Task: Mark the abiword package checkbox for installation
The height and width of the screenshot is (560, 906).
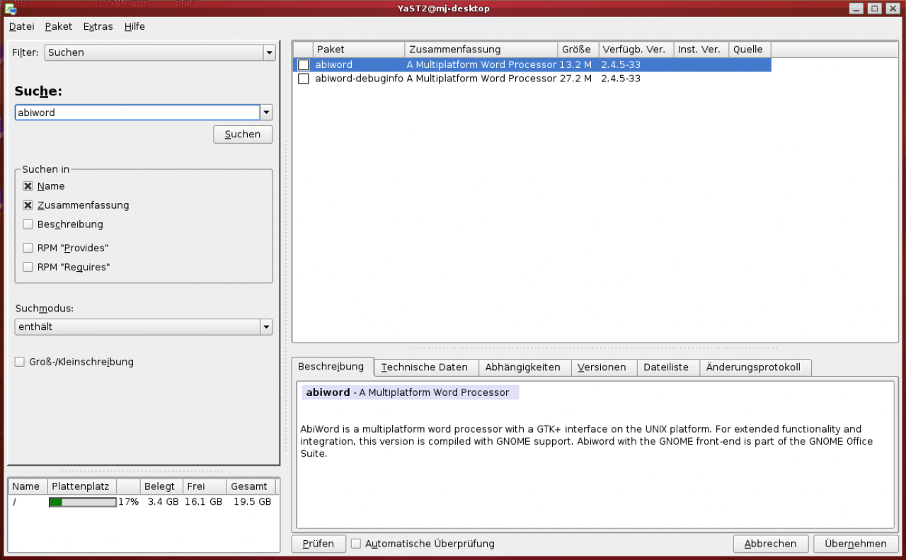Action: (304, 64)
